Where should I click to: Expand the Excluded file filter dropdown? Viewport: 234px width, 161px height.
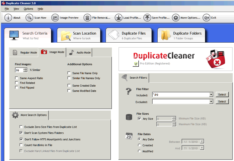coord(211,102)
